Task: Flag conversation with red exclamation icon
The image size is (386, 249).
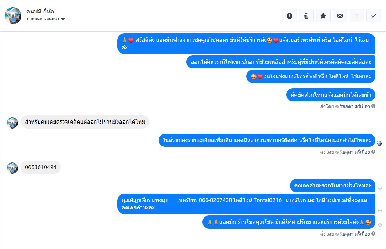Action: pyautogui.click(x=357, y=16)
